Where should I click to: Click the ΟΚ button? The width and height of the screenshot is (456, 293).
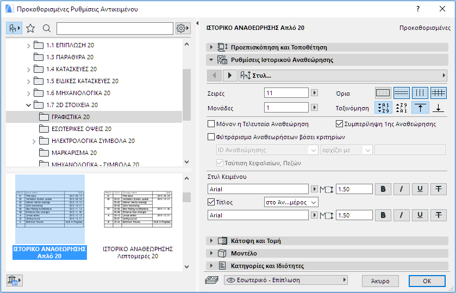click(427, 281)
